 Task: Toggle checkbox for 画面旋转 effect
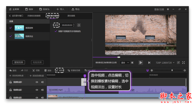coord(11,28)
